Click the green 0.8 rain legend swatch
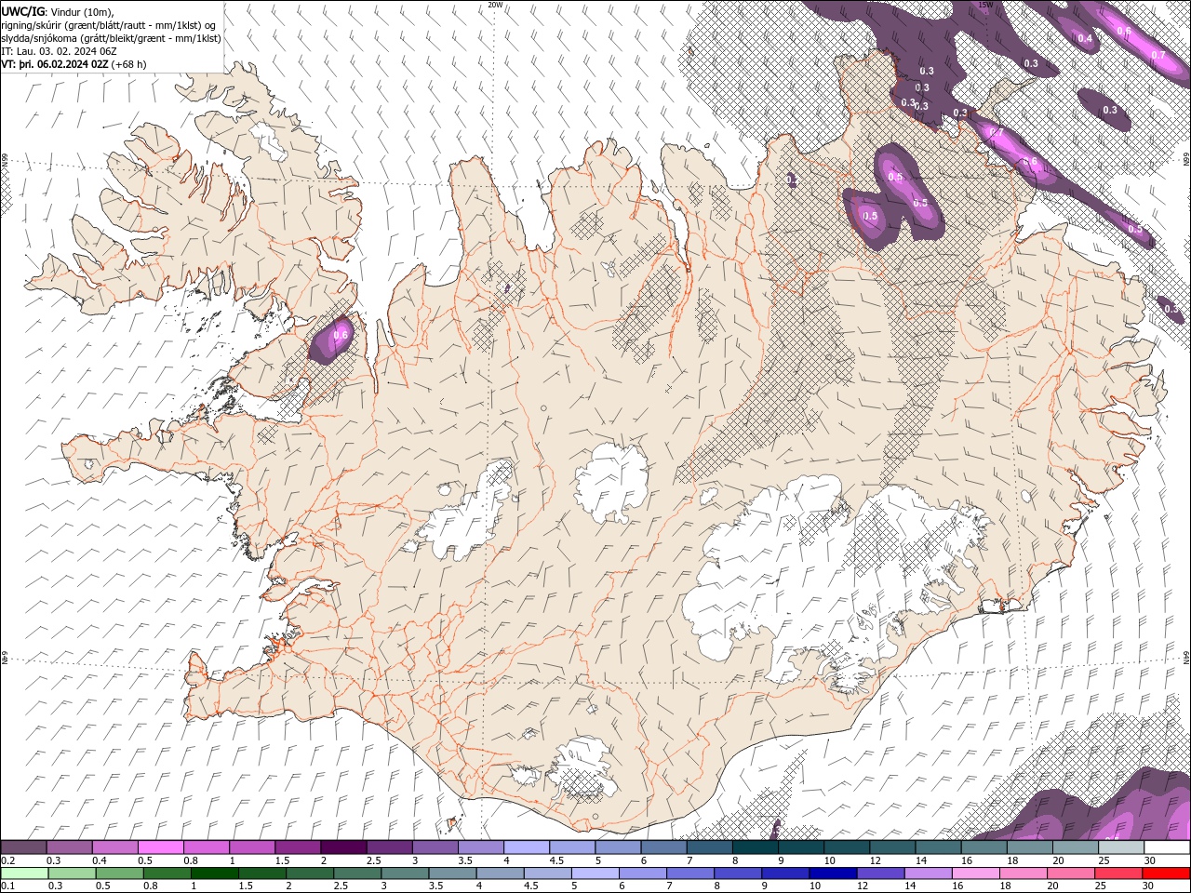1191x893 pixels. coord(167,873)
